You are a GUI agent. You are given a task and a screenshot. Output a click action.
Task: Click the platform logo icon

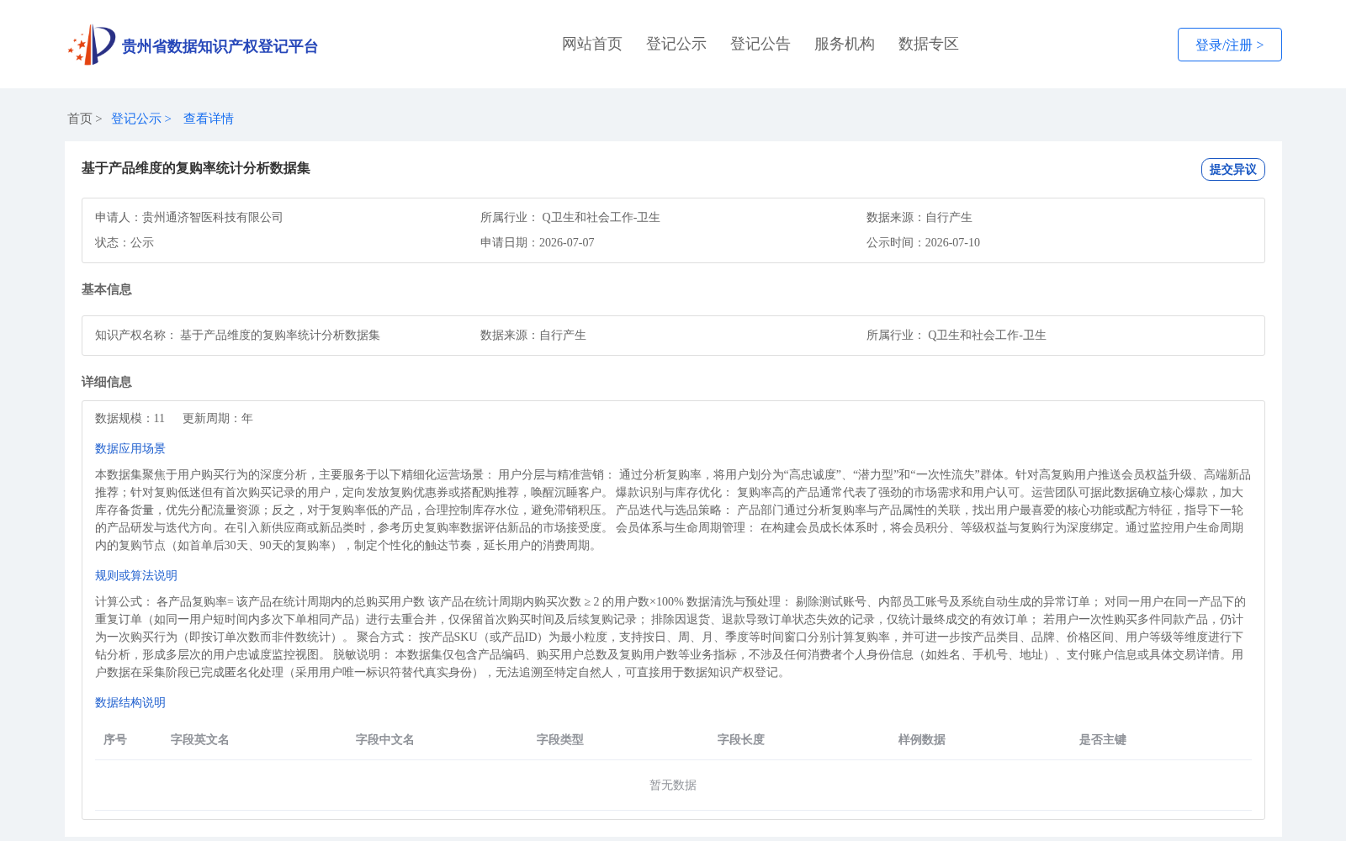point(92,45)
